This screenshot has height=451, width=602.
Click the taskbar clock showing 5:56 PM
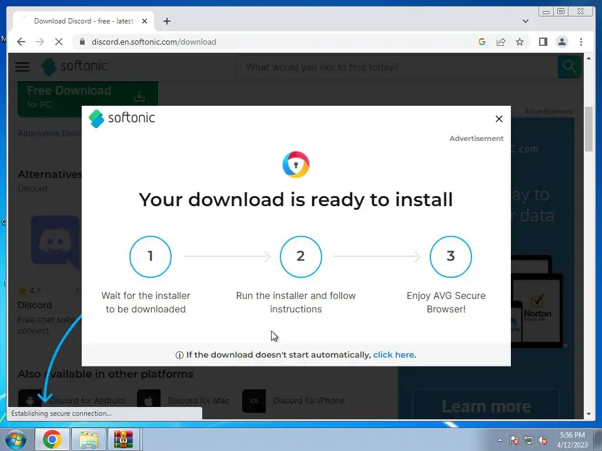572,440
